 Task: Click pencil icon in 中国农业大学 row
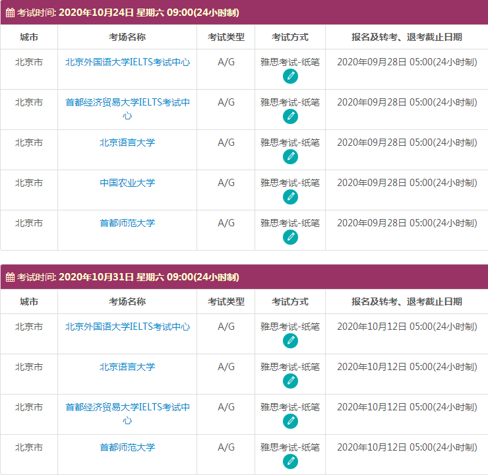tap(290, 197)
